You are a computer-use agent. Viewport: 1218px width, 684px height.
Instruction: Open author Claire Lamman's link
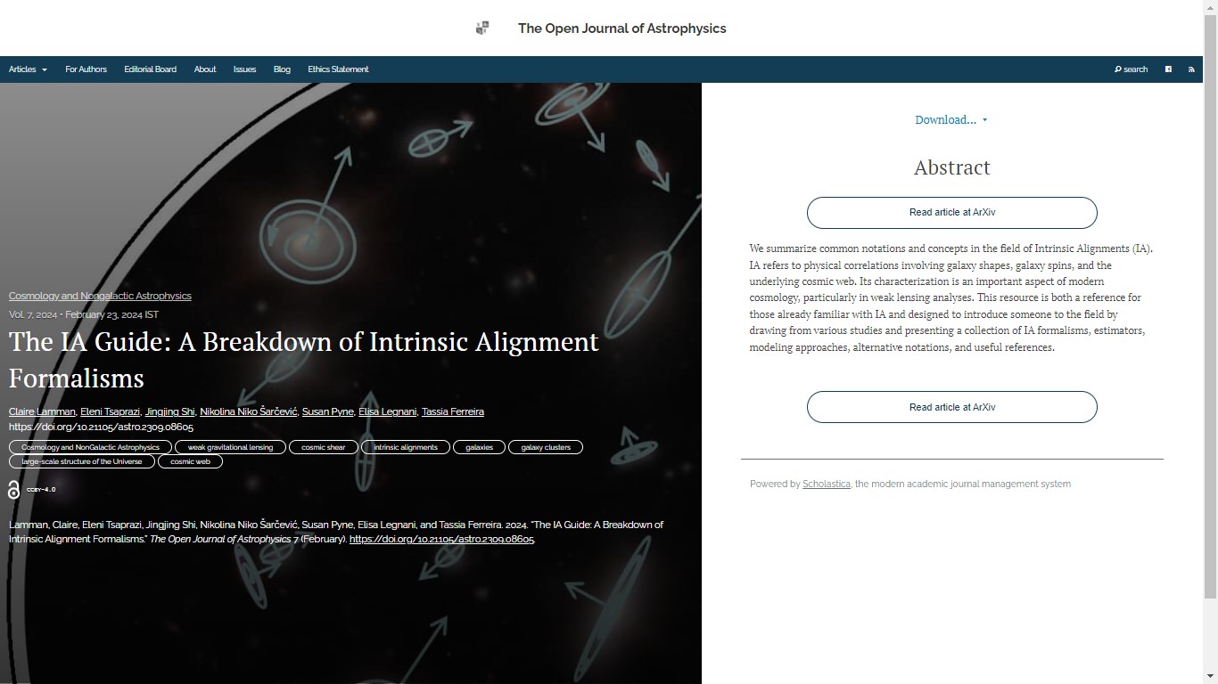(42, 411)
